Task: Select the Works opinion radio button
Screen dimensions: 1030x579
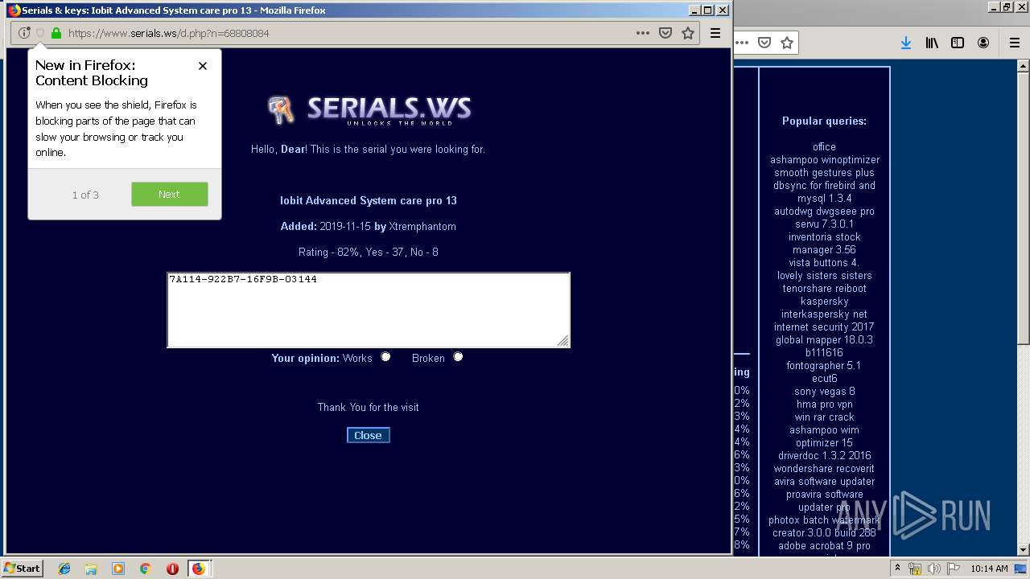Action: tap(385, 357)
